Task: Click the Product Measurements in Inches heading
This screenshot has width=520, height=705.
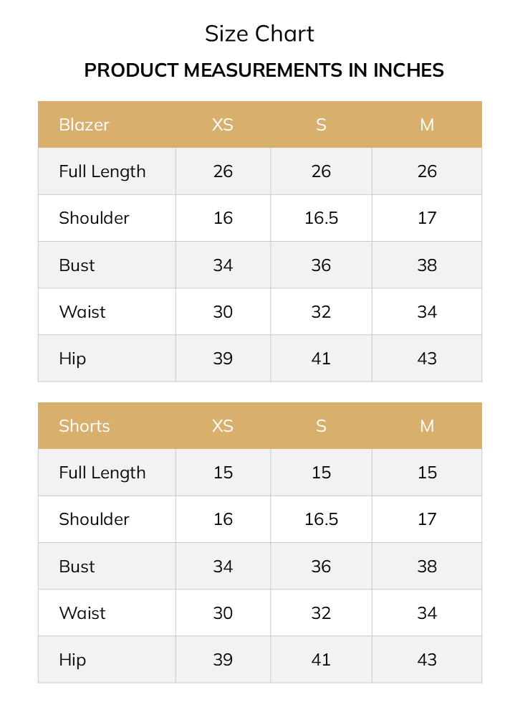Action: (x=264, y=70)
